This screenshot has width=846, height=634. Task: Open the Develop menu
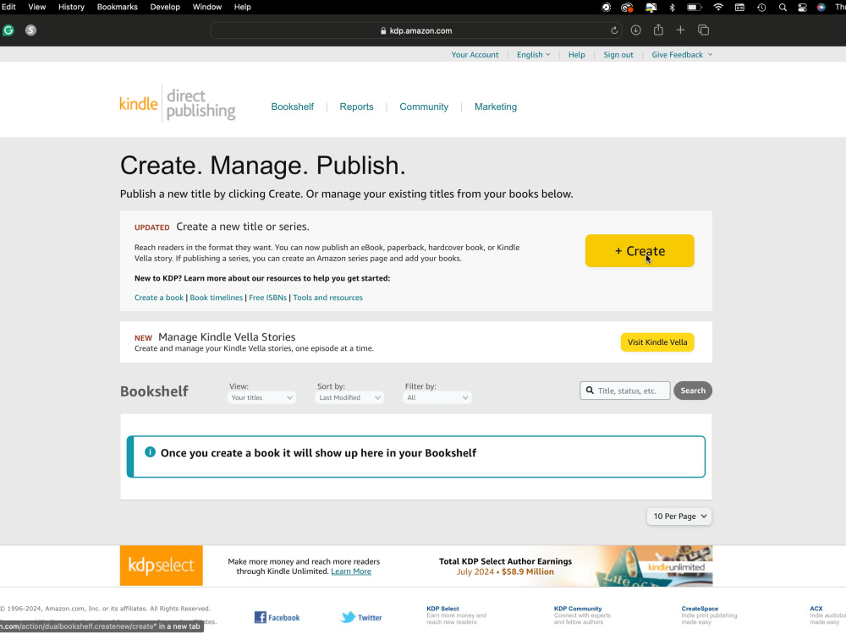coord(165,7)
